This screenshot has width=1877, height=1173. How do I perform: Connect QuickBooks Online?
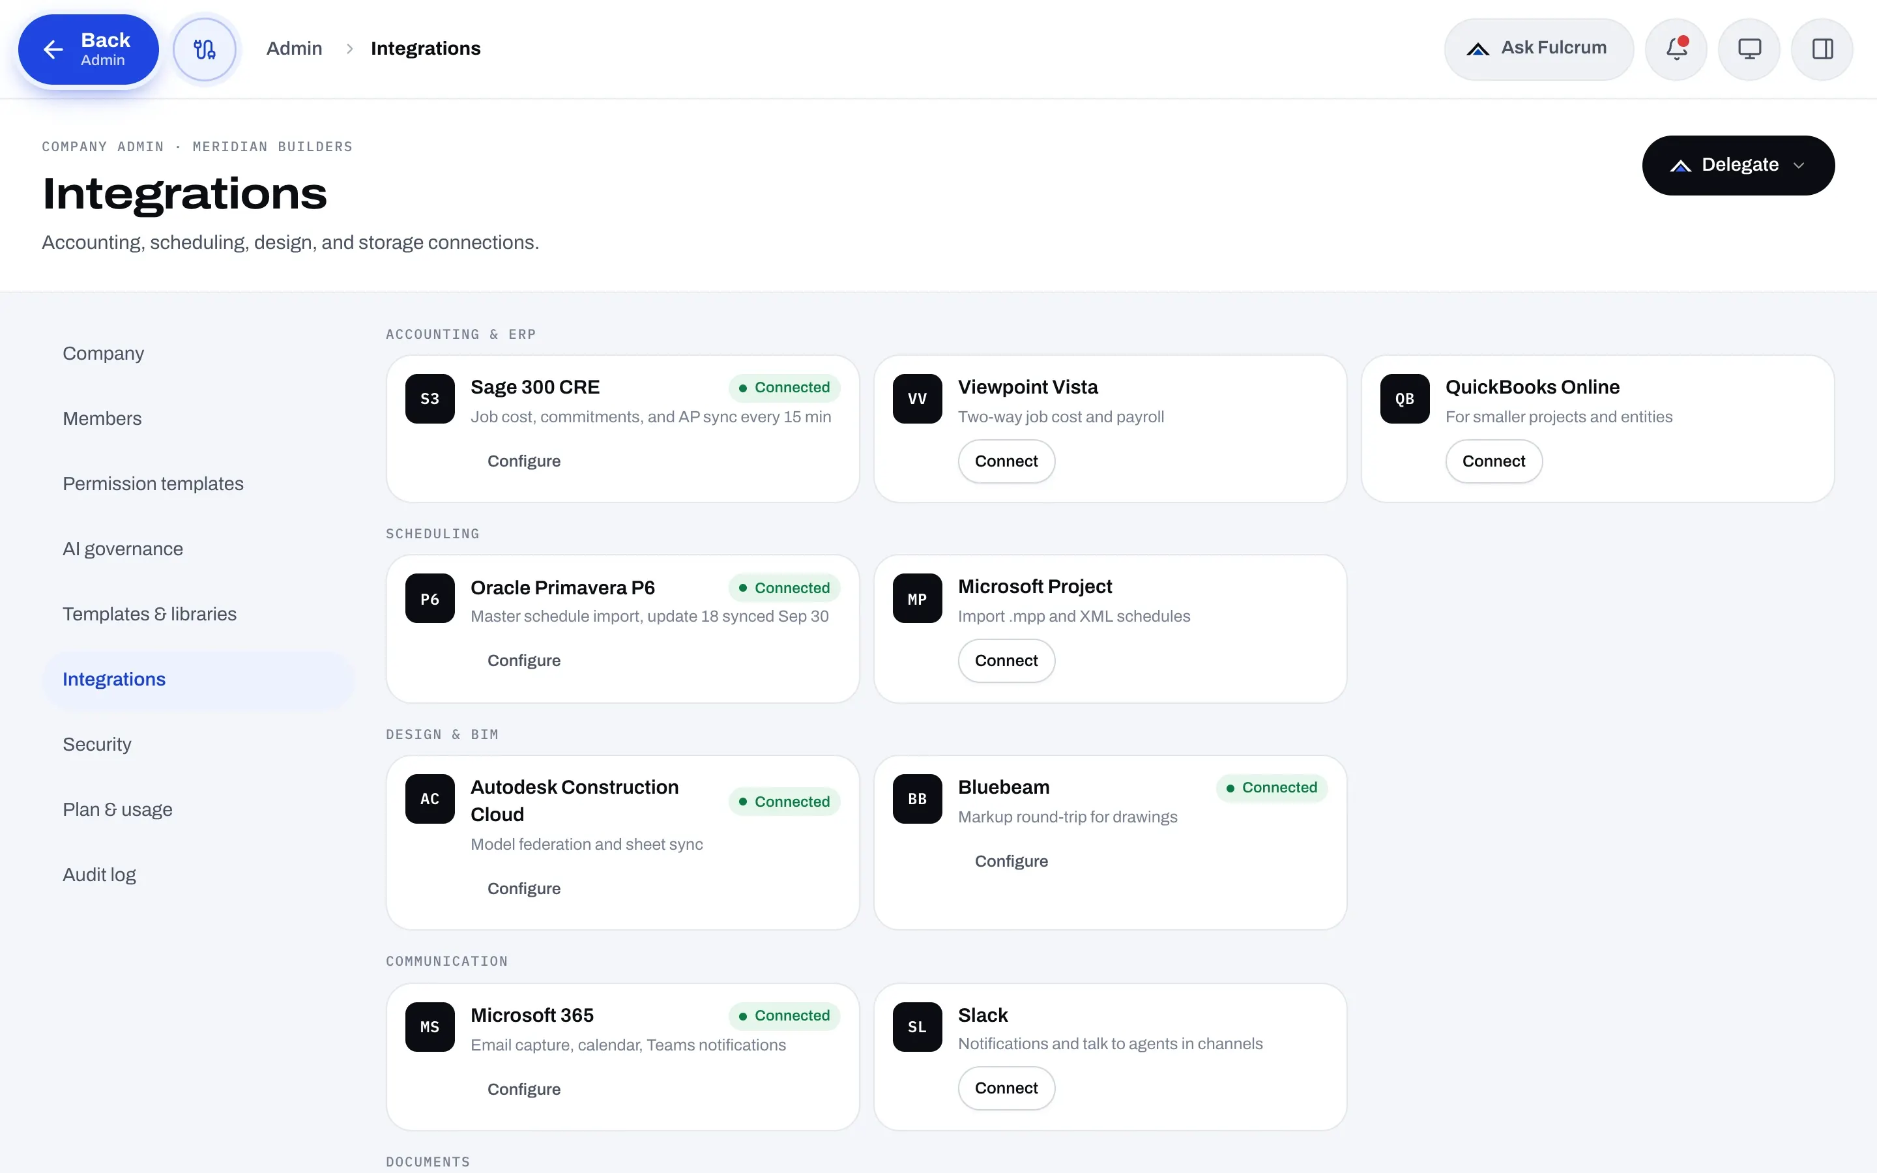pyautogui.click(x=1493, y=461)
